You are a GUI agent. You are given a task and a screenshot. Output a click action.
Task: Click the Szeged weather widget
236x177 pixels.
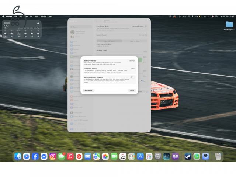tap(22, 29)
